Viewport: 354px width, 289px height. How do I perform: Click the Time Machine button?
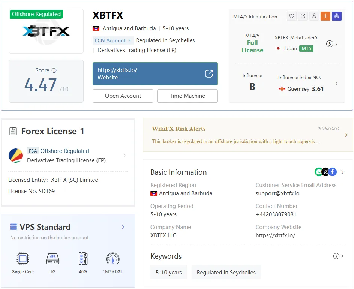(187, 96)
